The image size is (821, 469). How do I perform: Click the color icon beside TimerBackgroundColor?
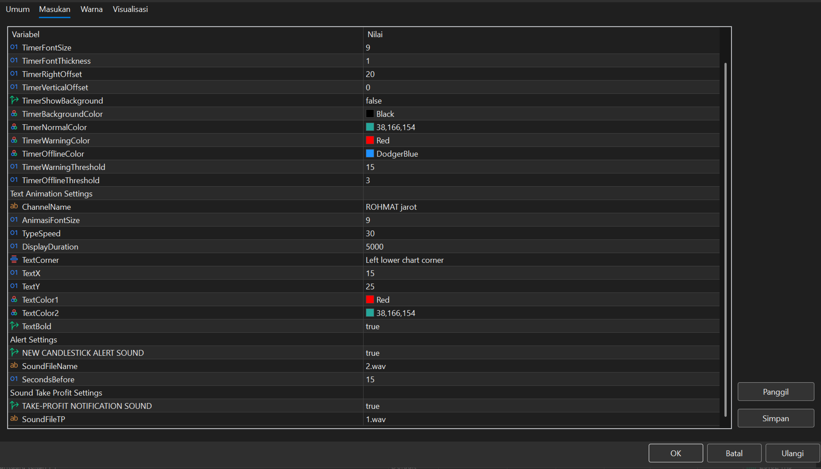pyautogui.click(x=14, y=114)
